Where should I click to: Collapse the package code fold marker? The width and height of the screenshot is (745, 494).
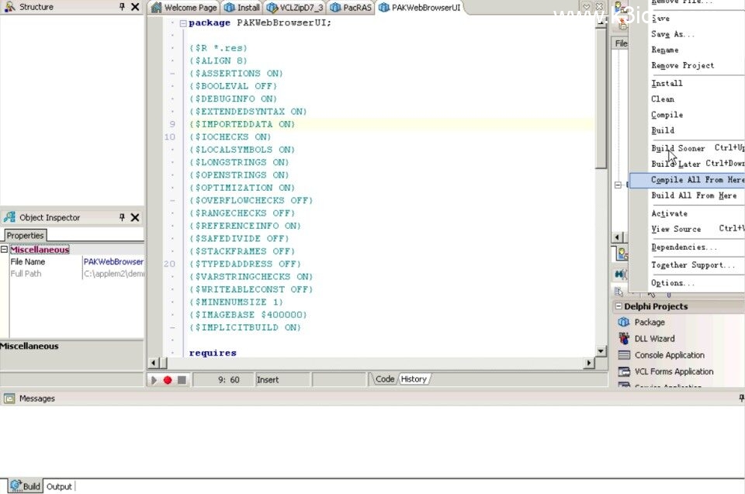pyautogui.click(x=183, y=23)
